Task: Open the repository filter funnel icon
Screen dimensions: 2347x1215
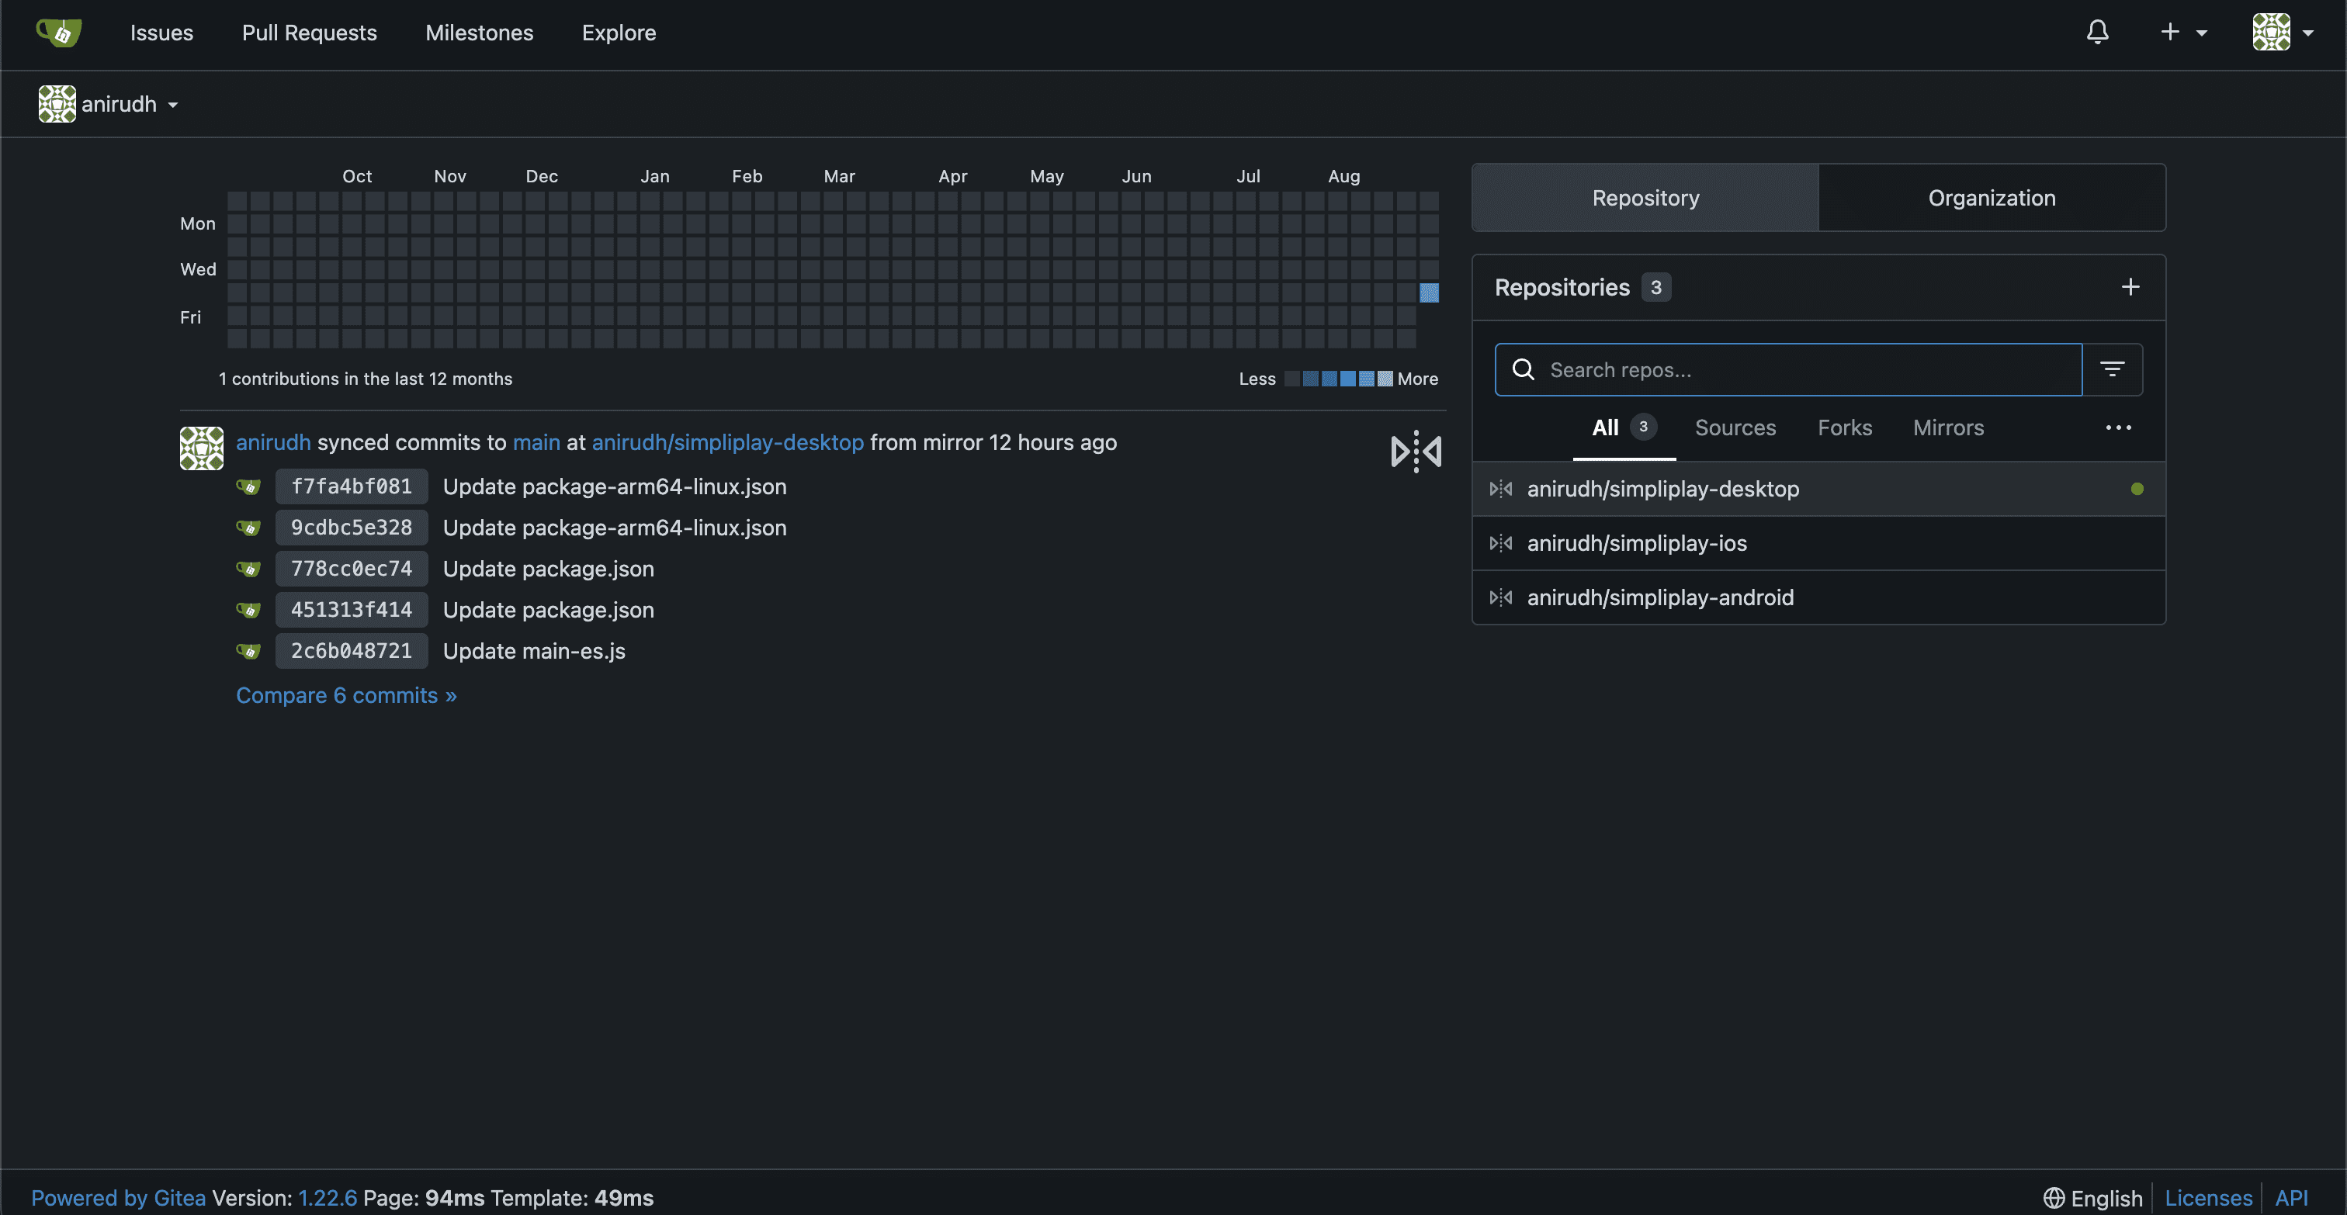Action: (2113, 369)
